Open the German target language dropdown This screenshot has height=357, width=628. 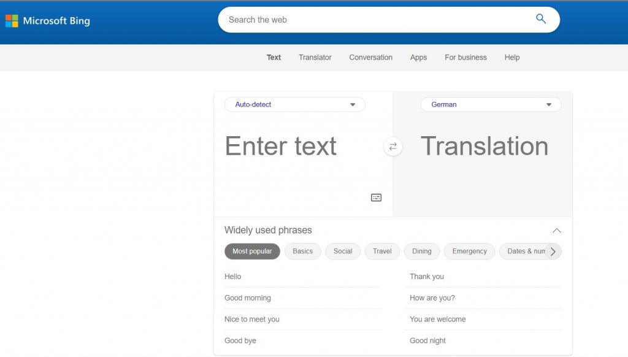[x=490, y=104]
